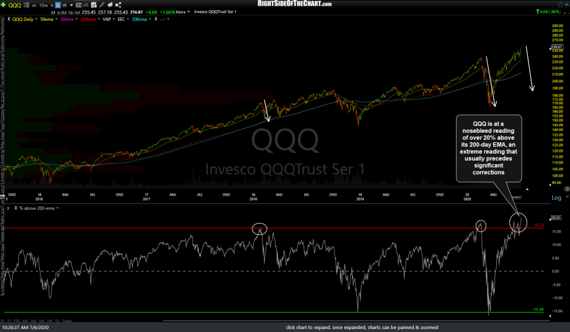Click the star favorite icon at top right
Viewport: 570px width, 332px height.
[560, 5]
